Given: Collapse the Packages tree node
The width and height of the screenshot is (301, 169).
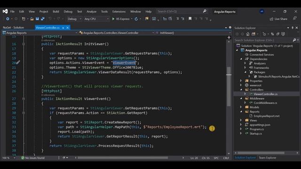Looking at the screenshot, I should [x=246, y=72].
